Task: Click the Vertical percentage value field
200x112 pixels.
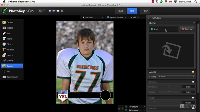Action: click(188, 92)
